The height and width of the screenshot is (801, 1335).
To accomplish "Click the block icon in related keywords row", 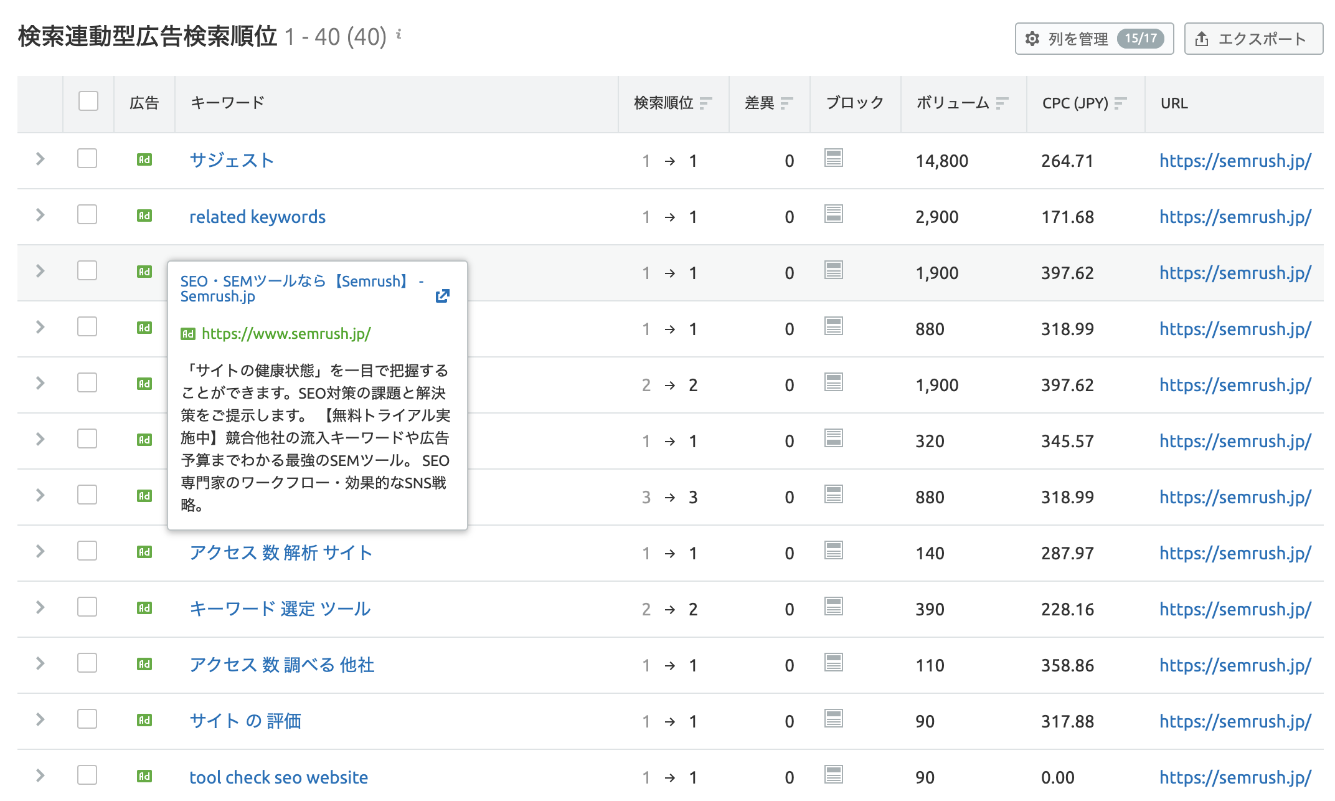I will point(833,214).
